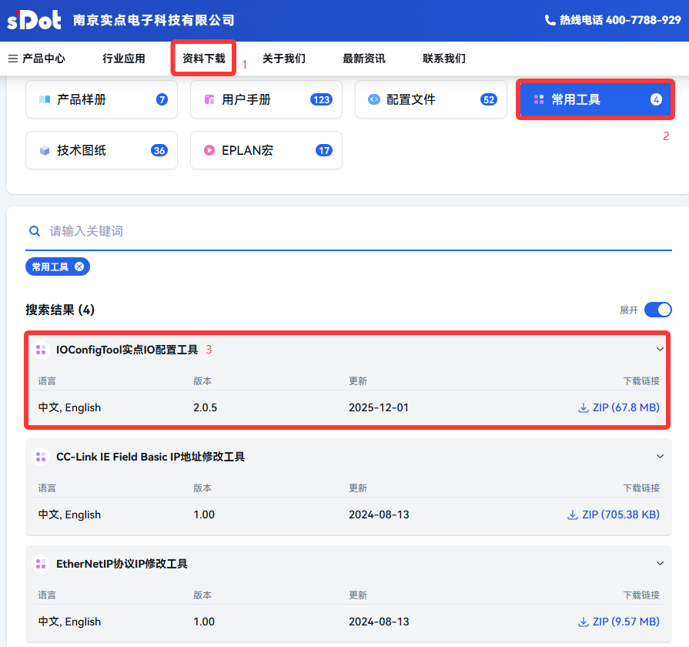Focus the keyword search input field

pyautogui.click(x=354, y=231)
